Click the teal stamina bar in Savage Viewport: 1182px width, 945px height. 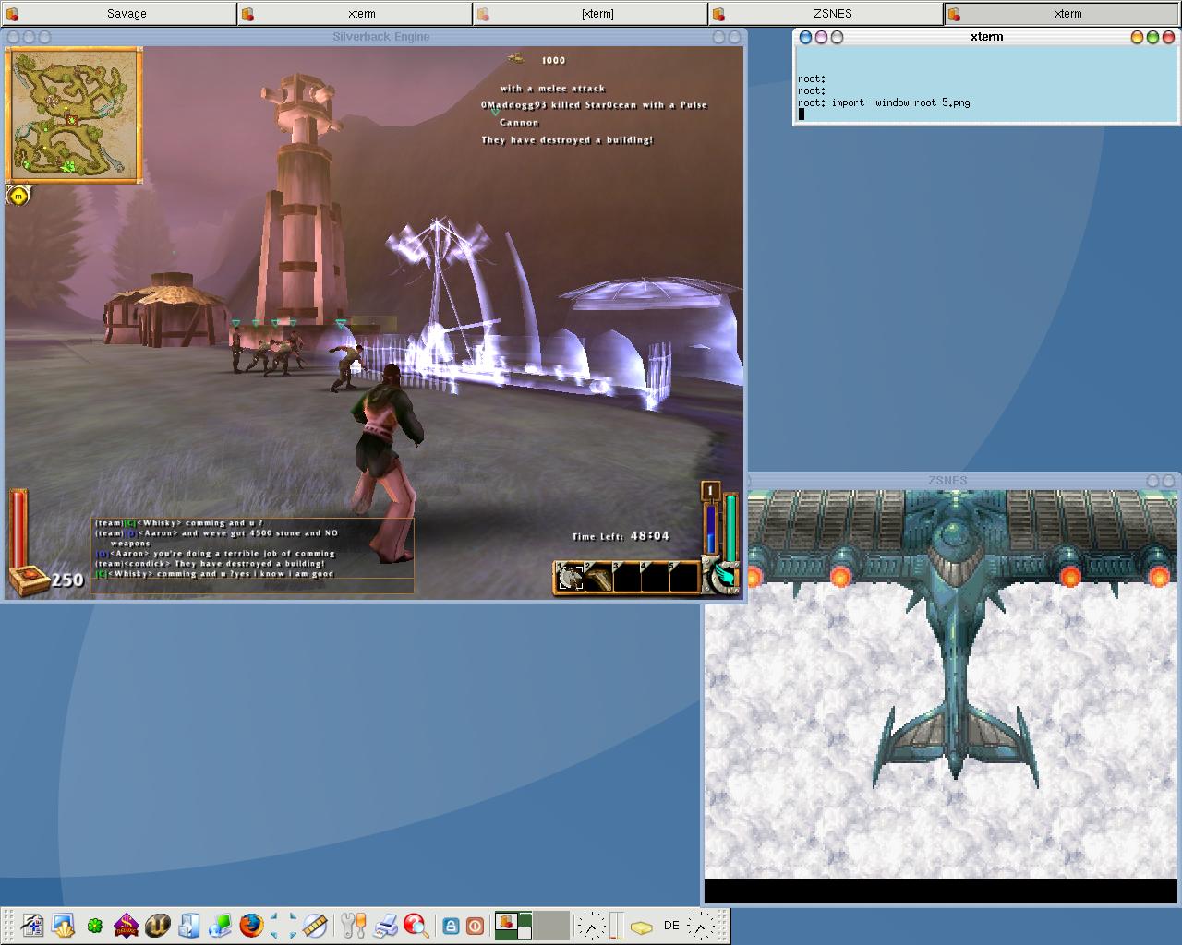click(730, 526)
